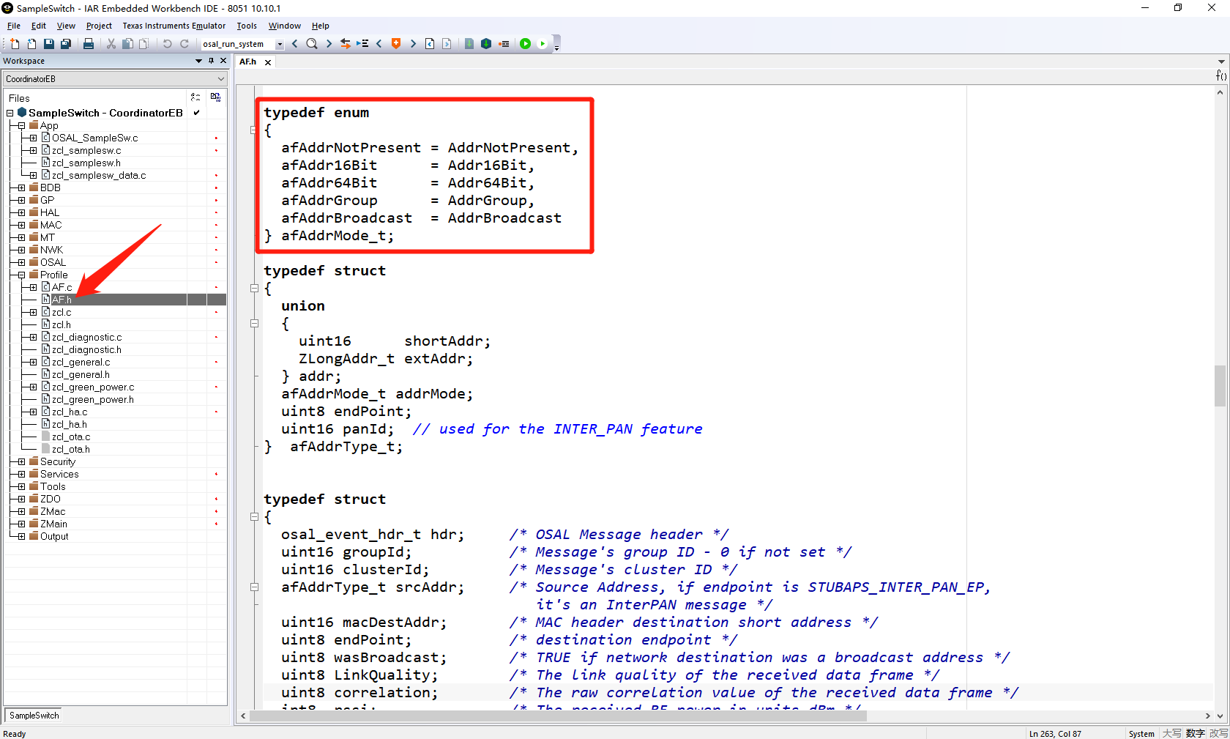Screen dimensions: 1230x739
Task: Click the Cut scissors icon
Action: pyautogui.click(x=111, y=44)
